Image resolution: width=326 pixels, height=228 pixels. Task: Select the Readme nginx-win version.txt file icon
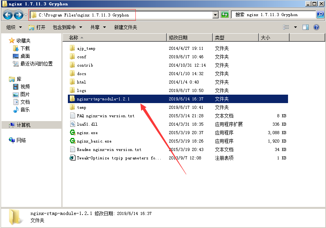[x=72, y=149]
